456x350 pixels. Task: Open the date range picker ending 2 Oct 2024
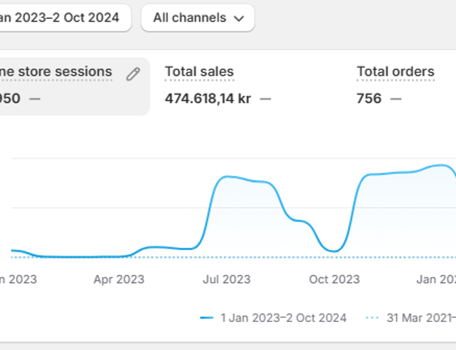[63, 17]
